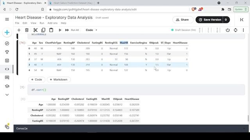Click the Brave rewards triangle icon

click(x=200, y=9)
